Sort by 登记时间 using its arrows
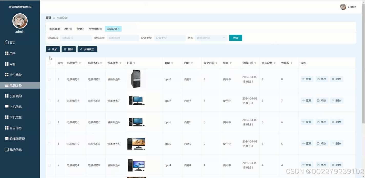Screen dimensions: 365x178 pyautogui.click(x=256, y=63)
